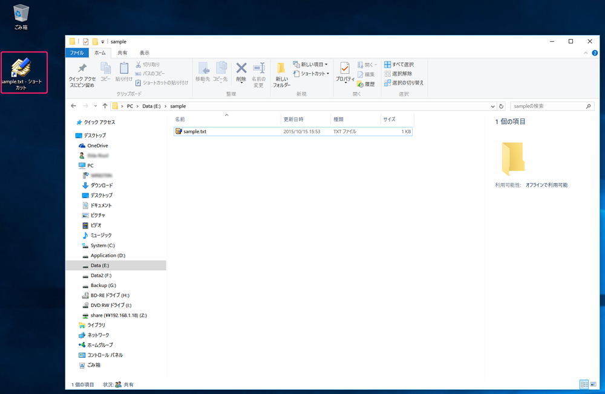The image size is (605, 394).
Task: Switch to the View (表示) tab
Action: click(145, 53)
